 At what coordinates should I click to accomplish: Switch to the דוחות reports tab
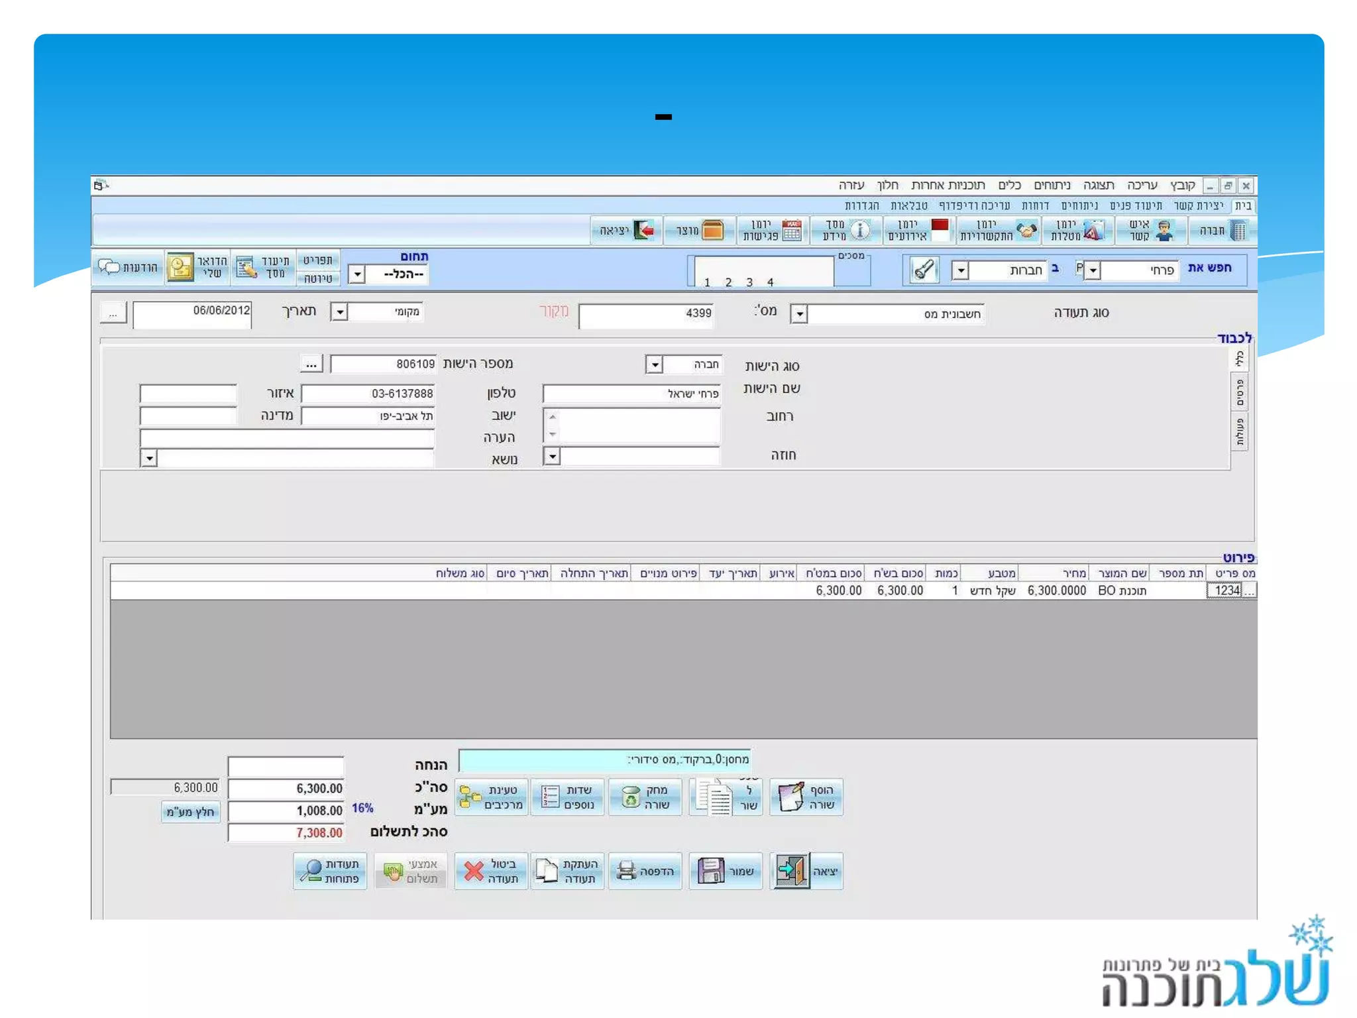pyautogui.click(x=1035, y=206)
